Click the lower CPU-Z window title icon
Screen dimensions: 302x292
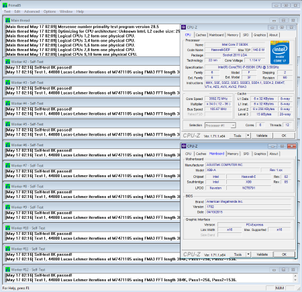click(184, 146)
